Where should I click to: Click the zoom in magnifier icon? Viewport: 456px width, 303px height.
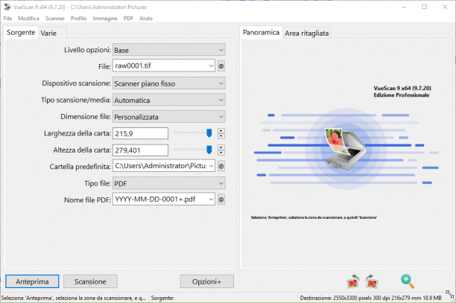point(408,281)
